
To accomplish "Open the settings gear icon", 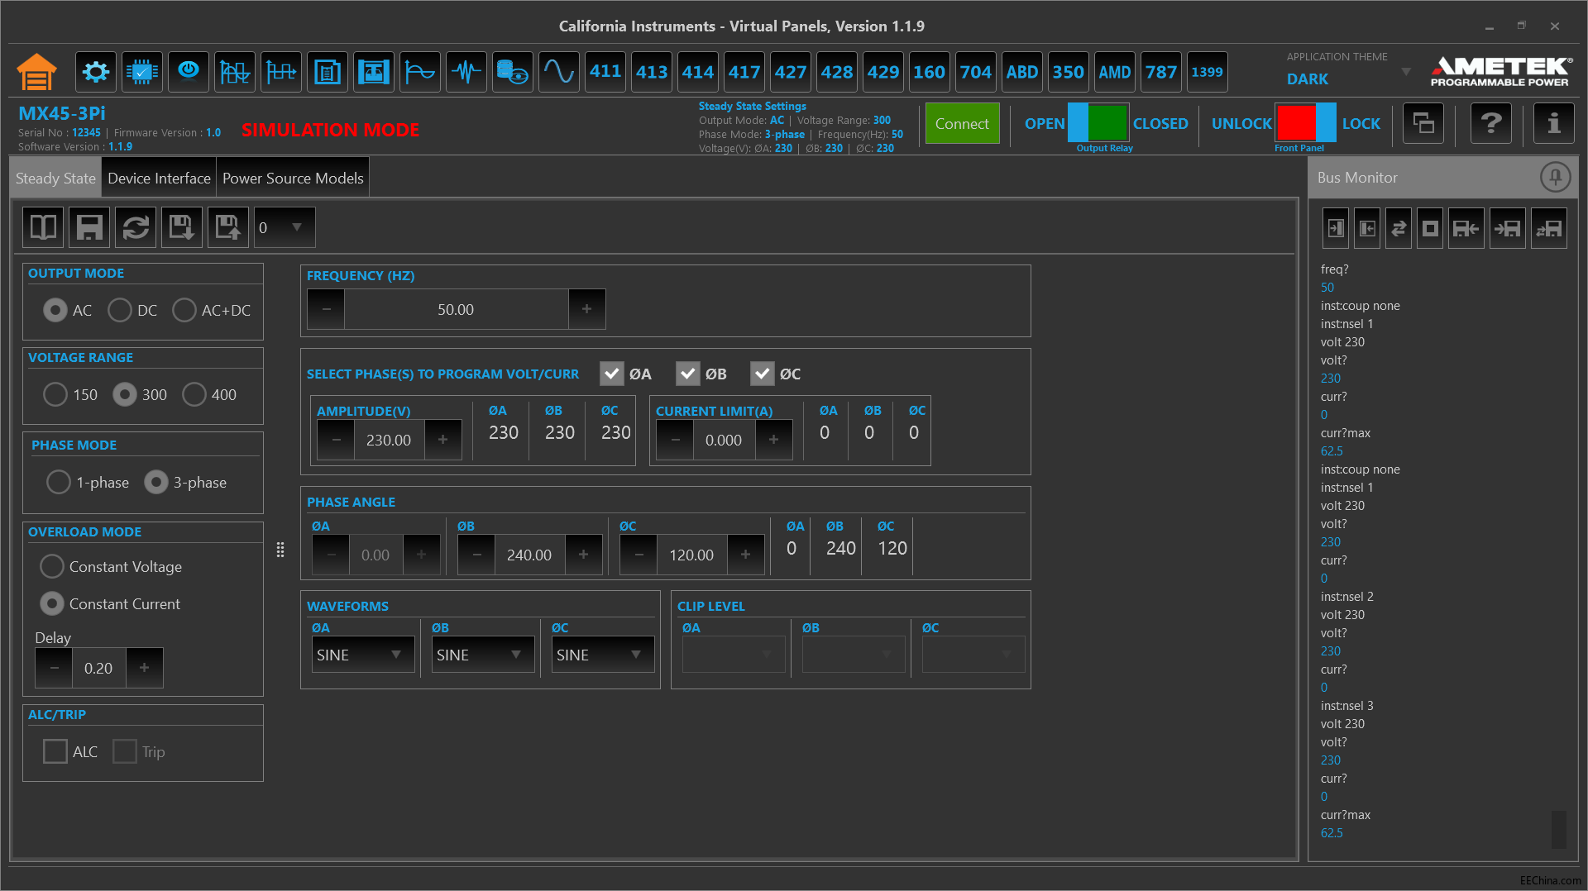I will click(x=96, y=72).
